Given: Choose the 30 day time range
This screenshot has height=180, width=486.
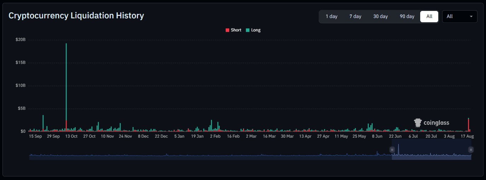Looking at the screenshot, I should (x=381, y=17).
